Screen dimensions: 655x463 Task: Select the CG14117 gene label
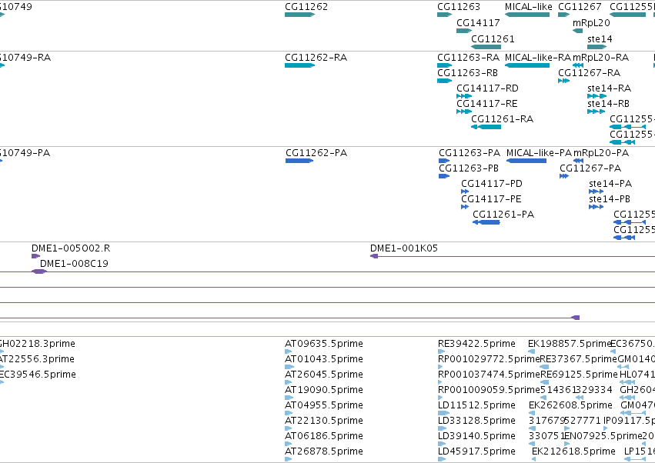pos(478,22)
